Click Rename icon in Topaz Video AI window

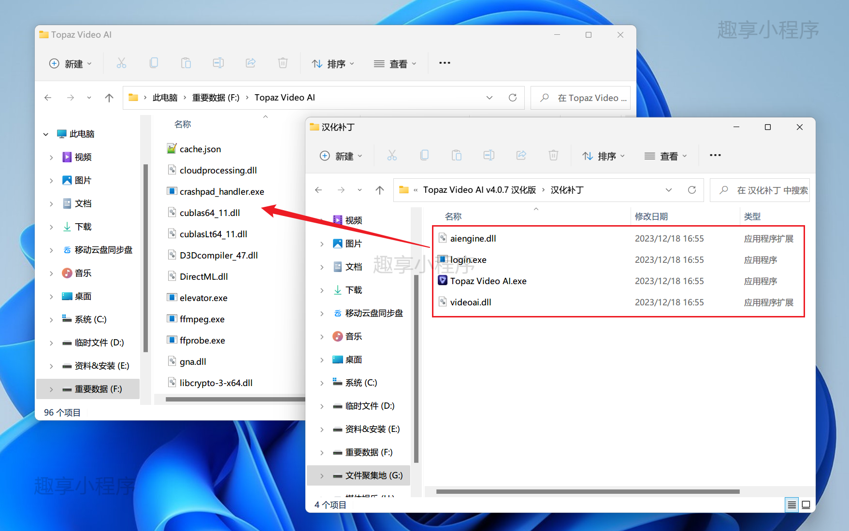(x=218, y=63)
